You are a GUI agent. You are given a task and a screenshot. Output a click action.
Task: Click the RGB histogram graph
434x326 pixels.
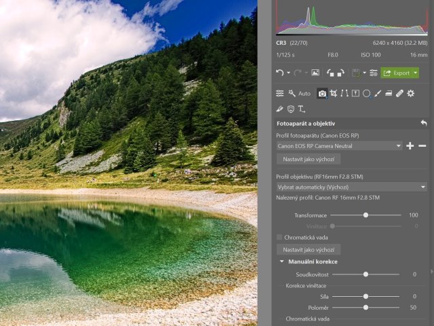[x=351, y=18]
